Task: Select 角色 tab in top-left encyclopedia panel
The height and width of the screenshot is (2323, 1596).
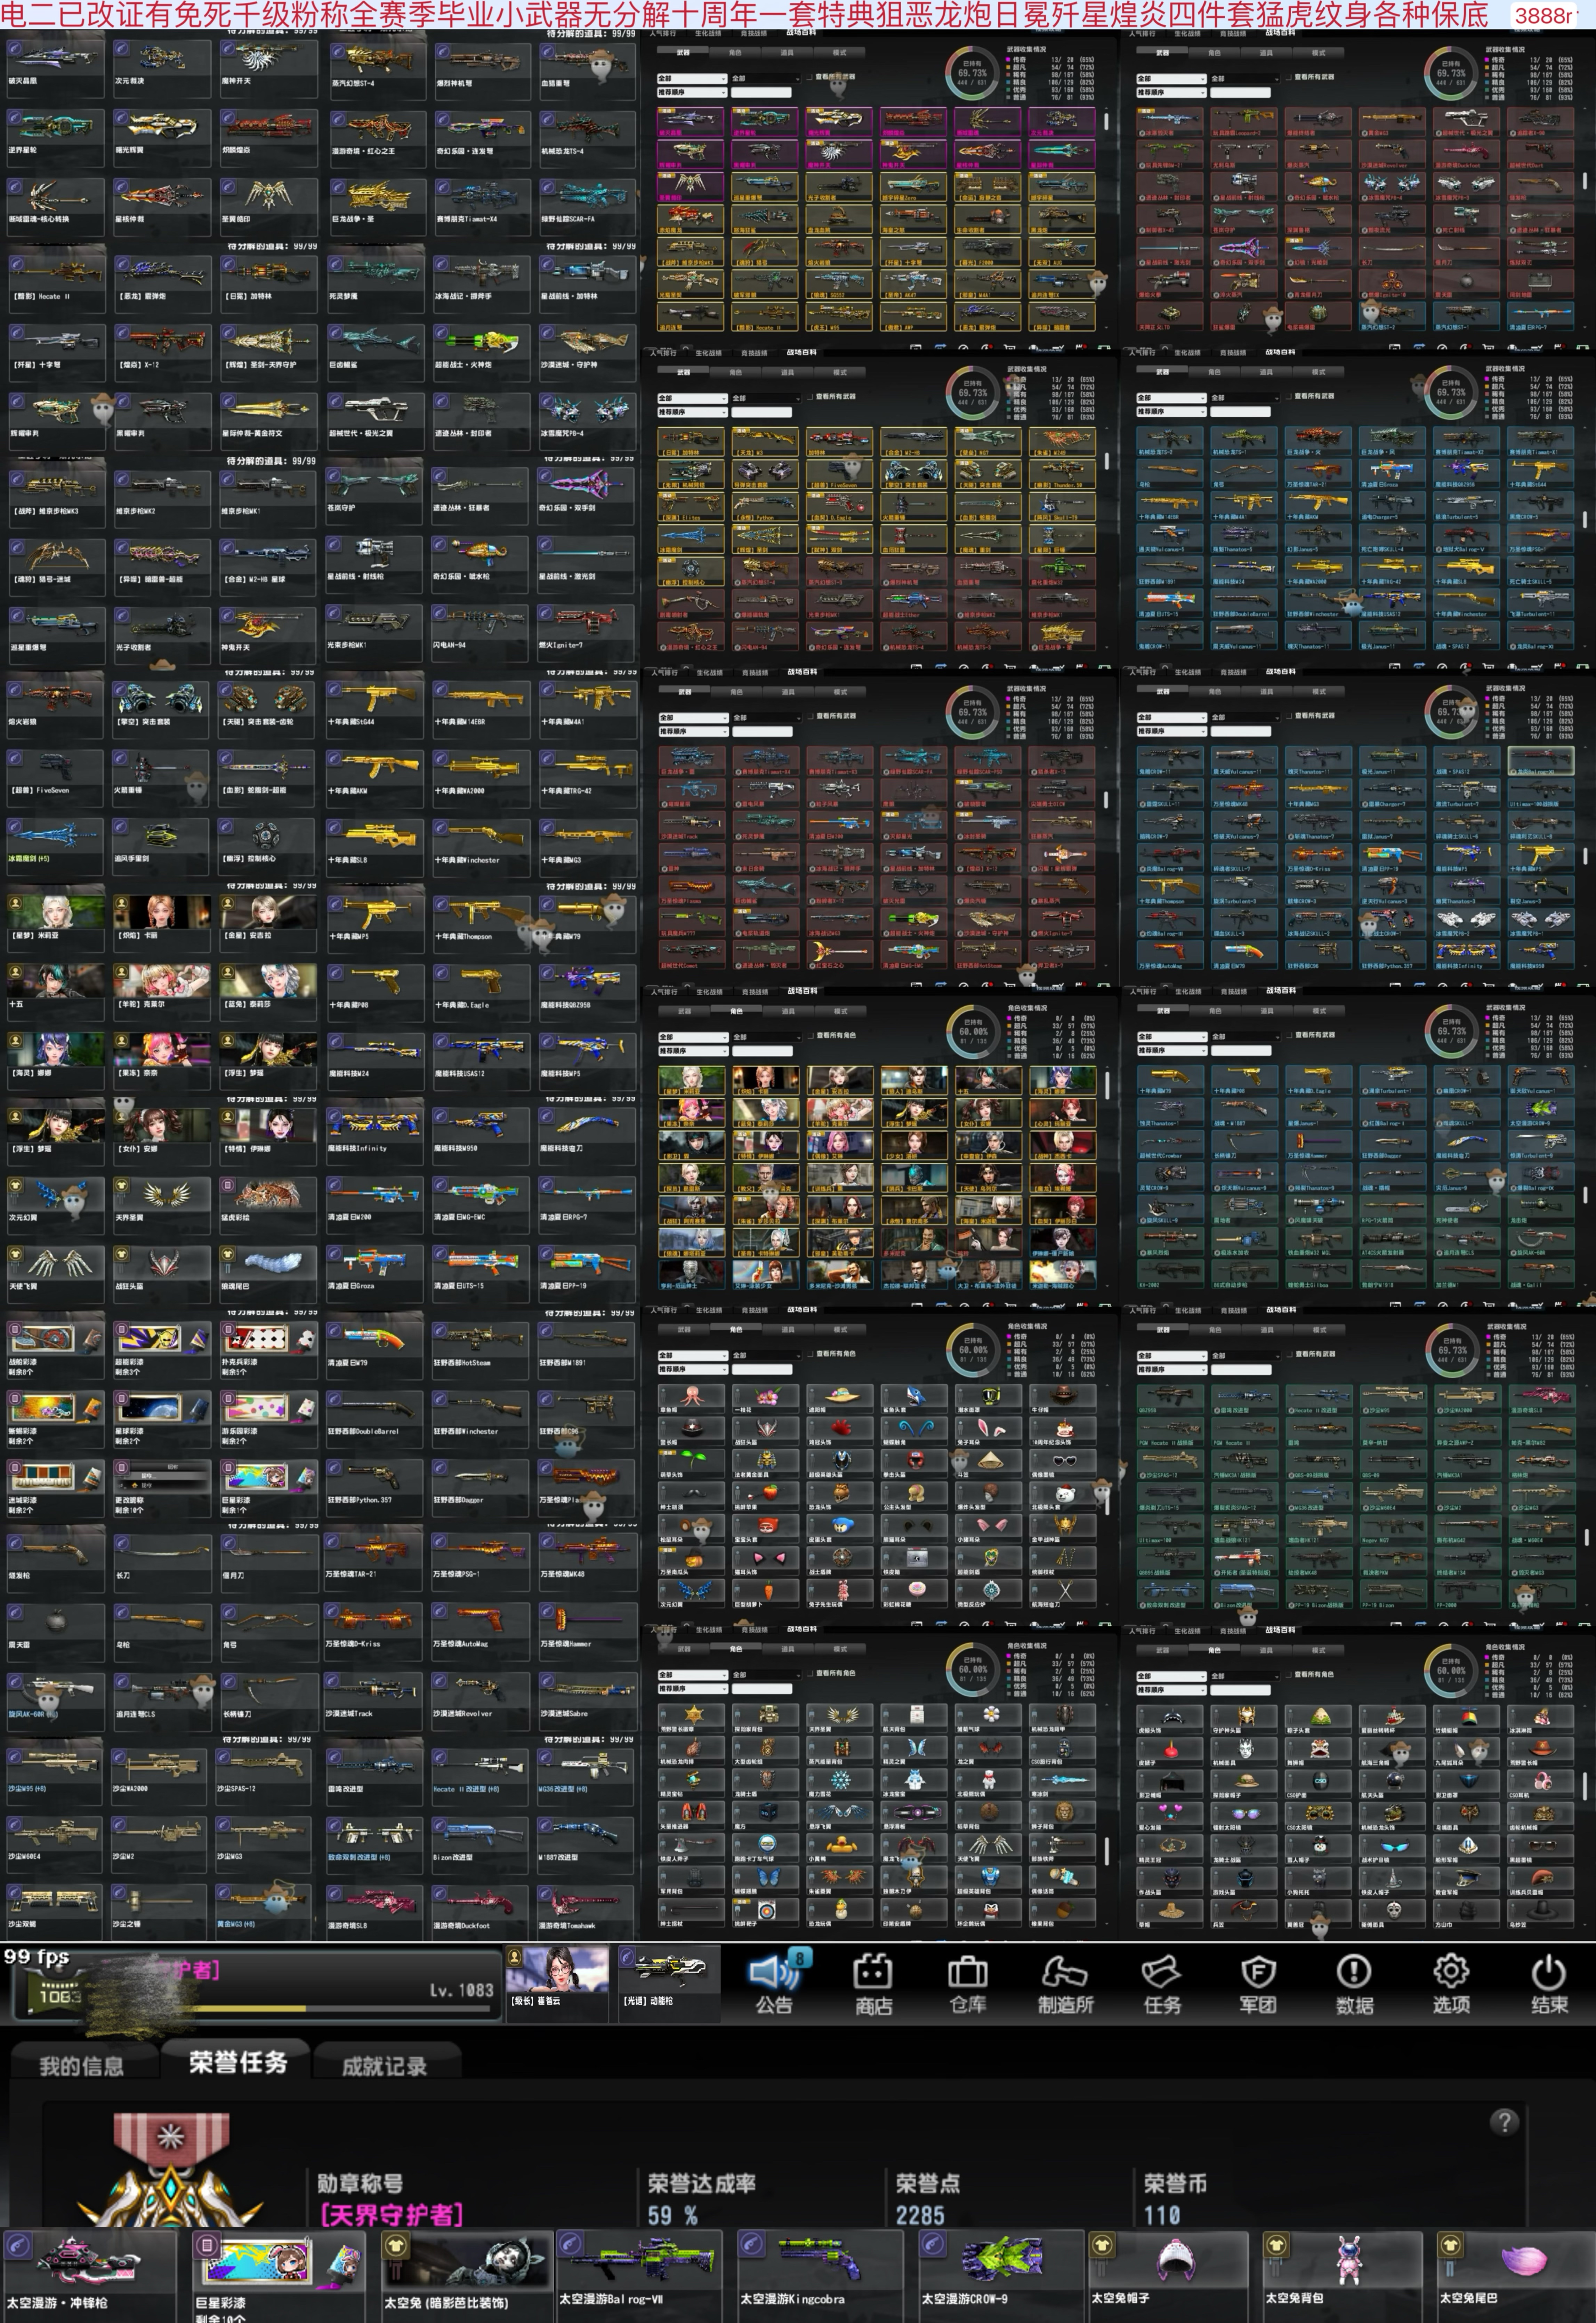Action: coord(735,52)
